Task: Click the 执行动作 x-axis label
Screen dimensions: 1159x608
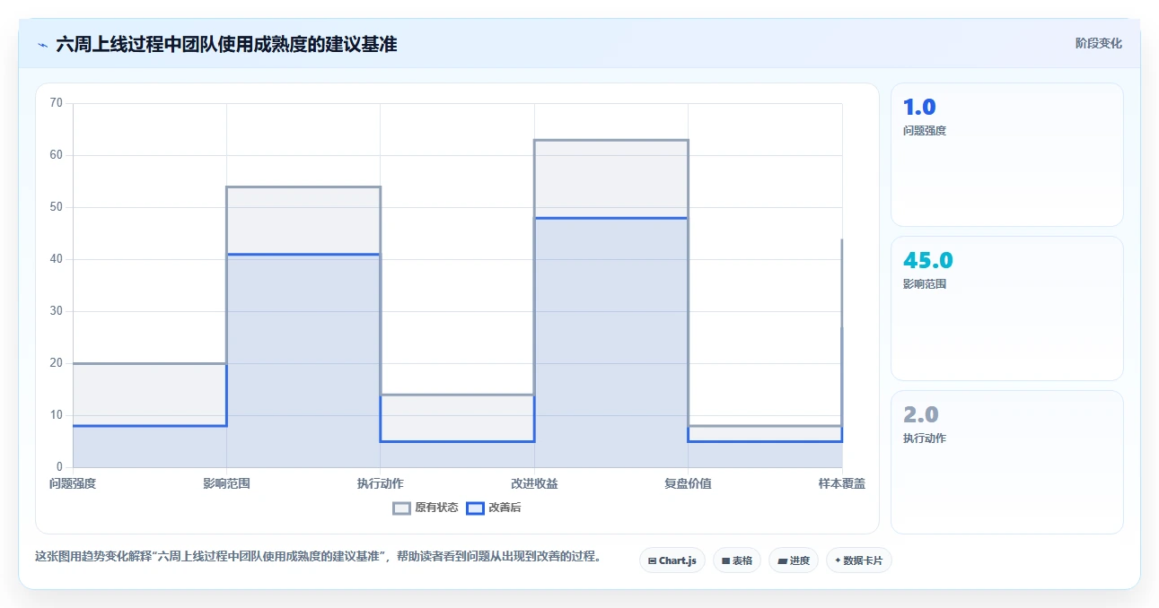Action: point(381,483)
